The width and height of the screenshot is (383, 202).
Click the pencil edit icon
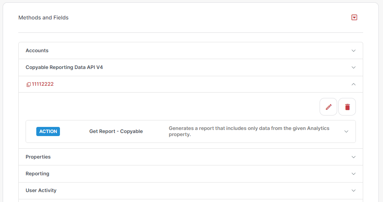(328, 107)
